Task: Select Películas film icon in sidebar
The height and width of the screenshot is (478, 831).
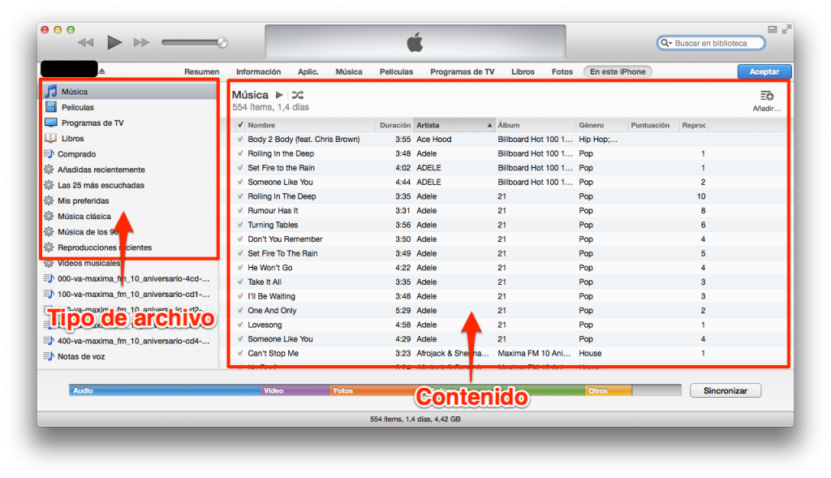Action: point(51,107)
